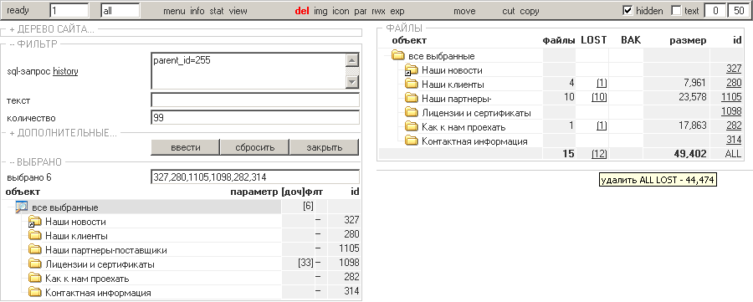Viewport: 753px width, 302px height.
Task: Select 'Наши партнеры-поставщики' in the selected tree
Action: (106, 250)
